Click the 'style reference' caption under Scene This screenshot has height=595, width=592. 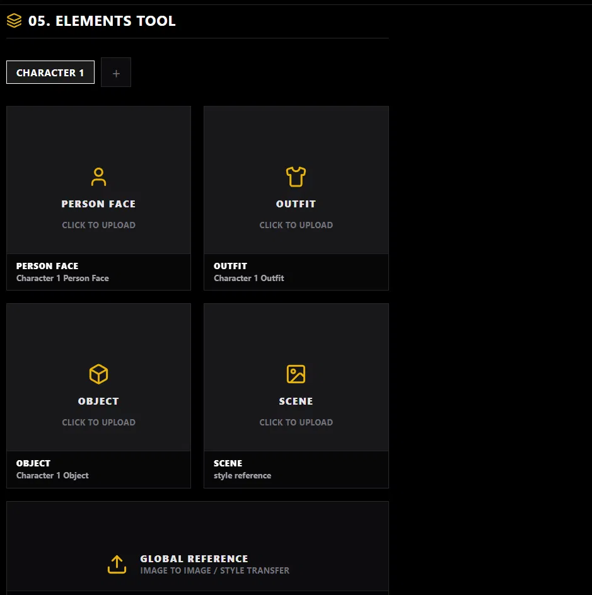point(242,475)
